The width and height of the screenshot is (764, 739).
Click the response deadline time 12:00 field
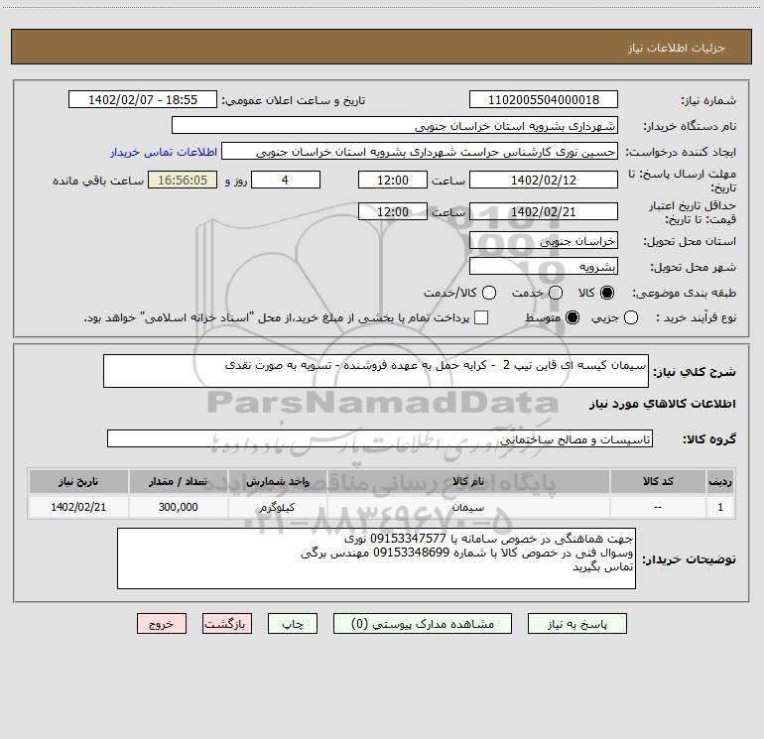pos(393,181)
